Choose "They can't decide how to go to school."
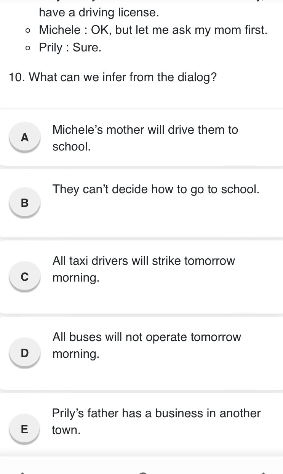The width and height of the screenshot is (283, 474). point(155,189)
